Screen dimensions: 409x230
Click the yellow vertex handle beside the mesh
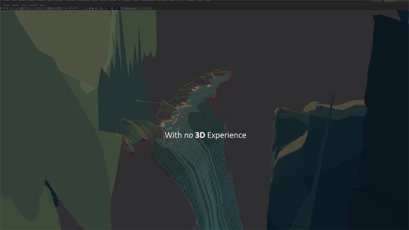[x=138, y=101]
